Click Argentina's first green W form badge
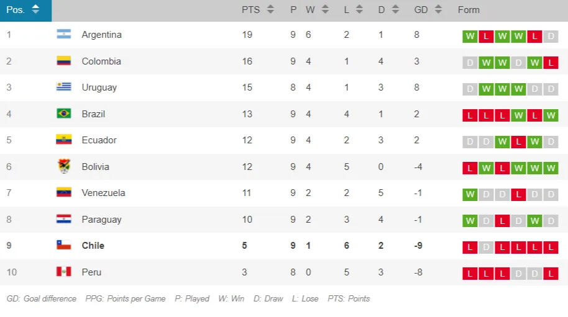Viewport: 568px width, 317px height. coord(469,36)
